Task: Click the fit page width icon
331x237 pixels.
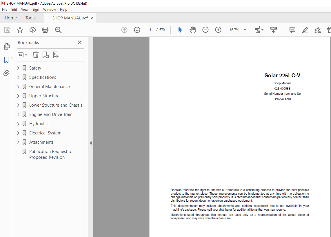Action: (257, 30)
